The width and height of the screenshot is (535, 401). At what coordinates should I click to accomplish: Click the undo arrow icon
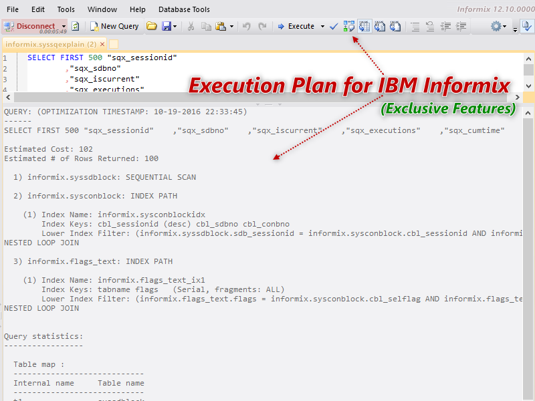[246, 26]
